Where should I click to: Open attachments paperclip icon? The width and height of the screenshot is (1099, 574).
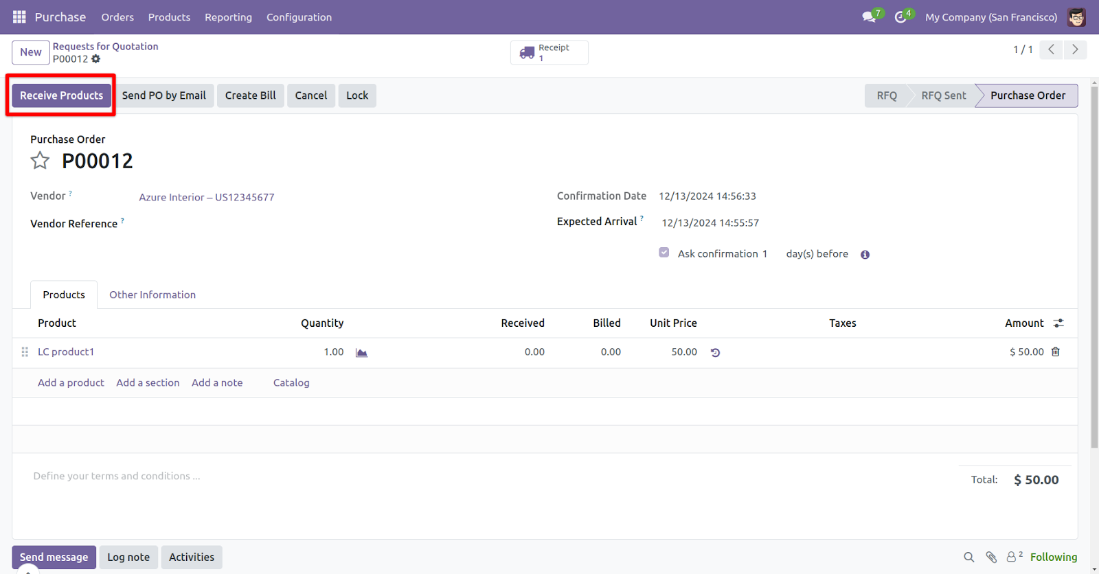(x=991, y=558)
